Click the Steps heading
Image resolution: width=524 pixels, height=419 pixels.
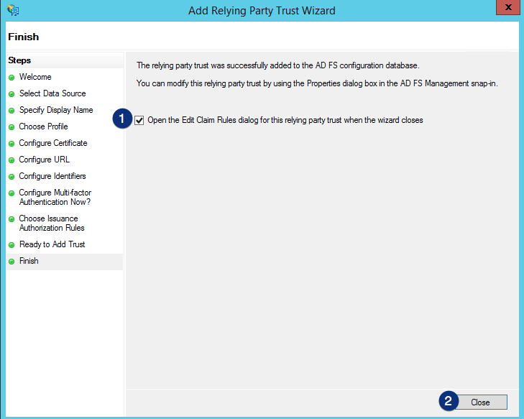click(19, 60)
